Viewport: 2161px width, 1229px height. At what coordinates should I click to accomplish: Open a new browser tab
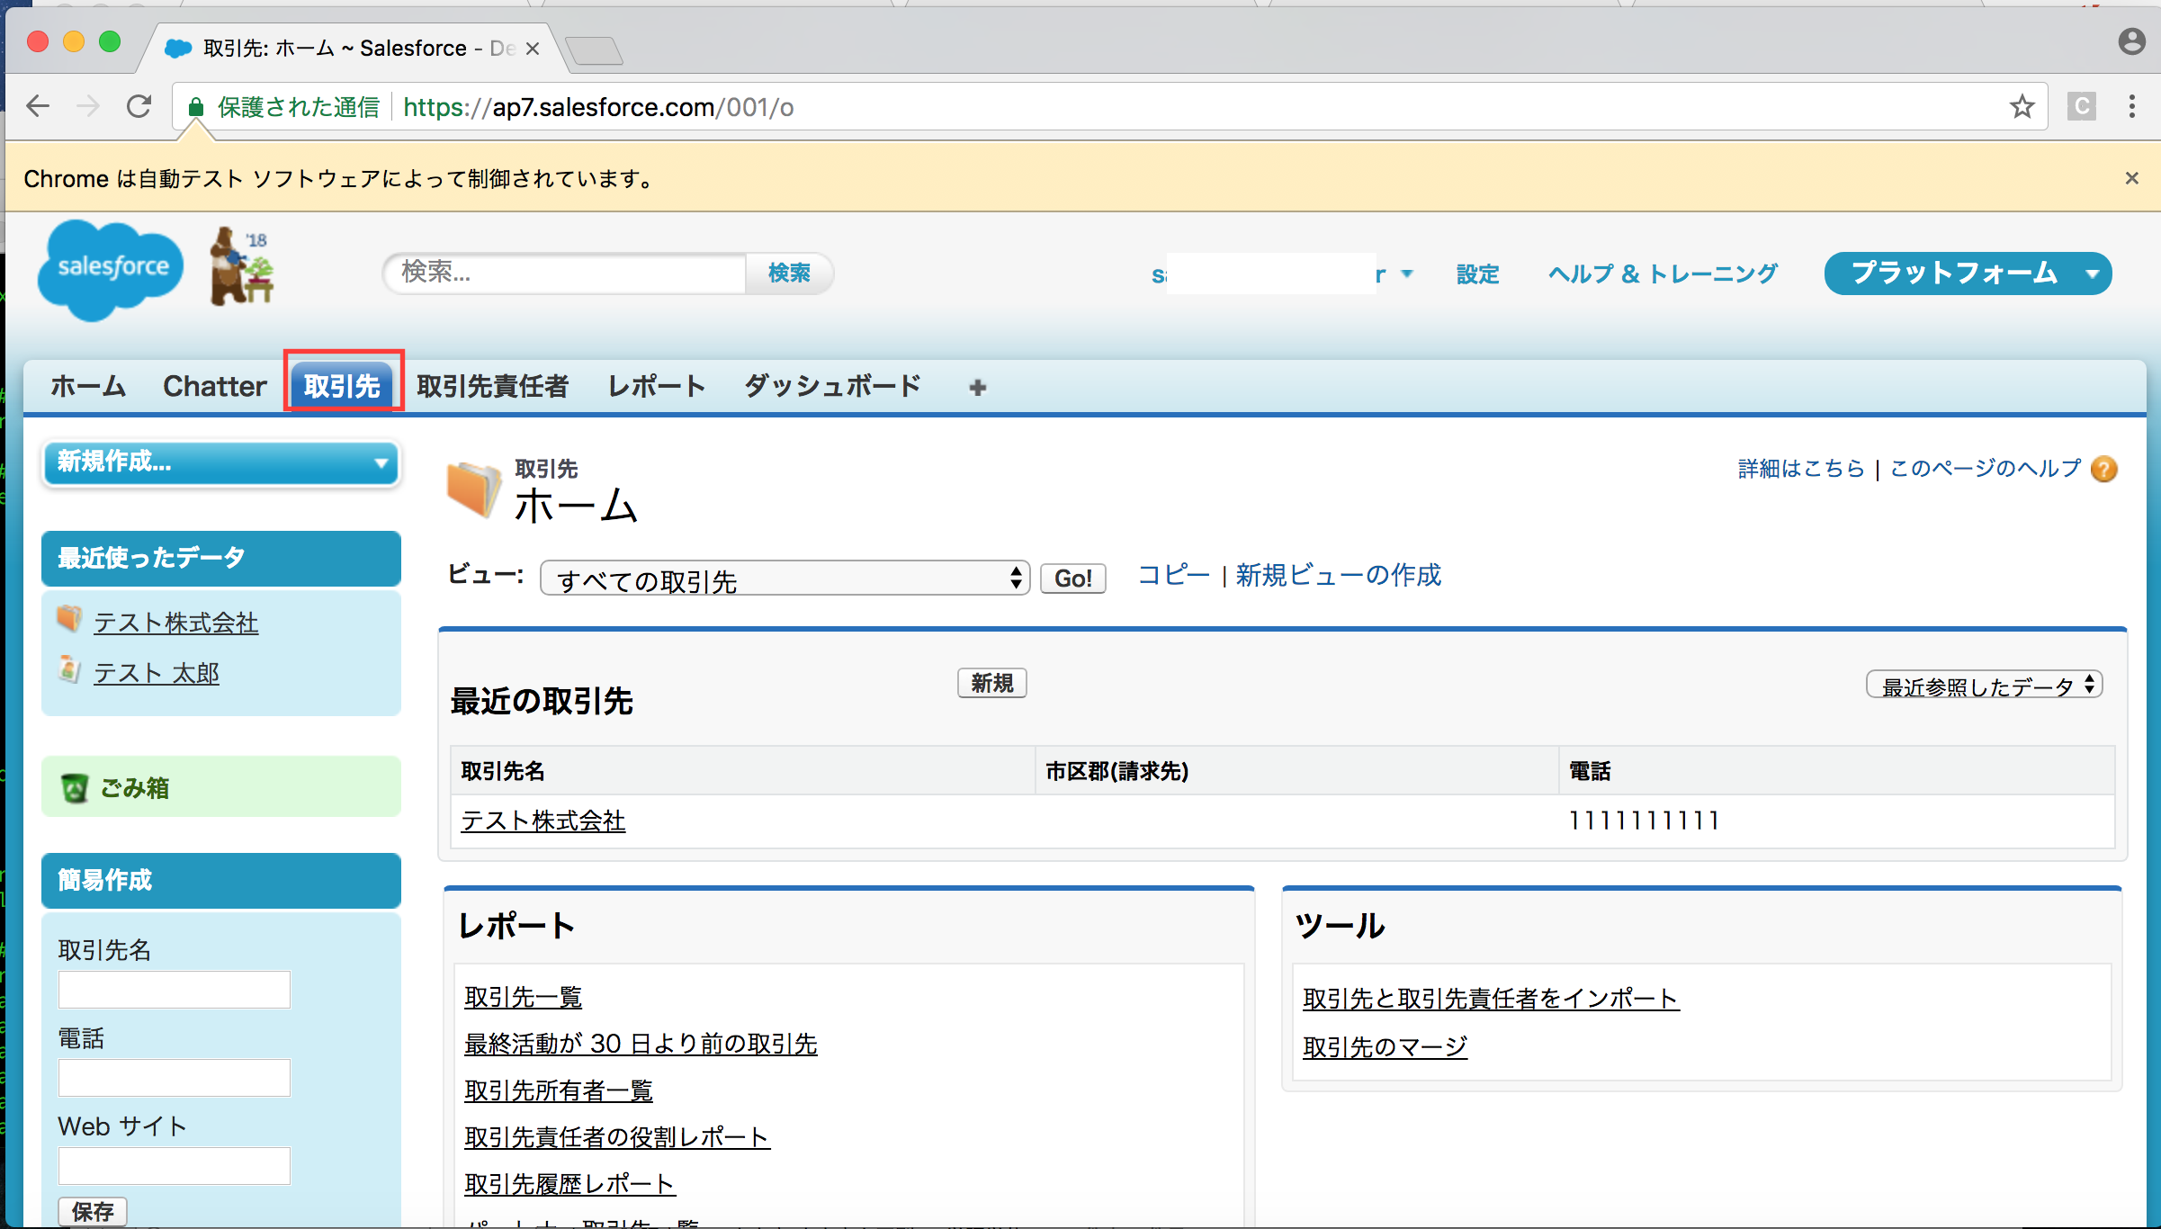[x=596, y=50]
